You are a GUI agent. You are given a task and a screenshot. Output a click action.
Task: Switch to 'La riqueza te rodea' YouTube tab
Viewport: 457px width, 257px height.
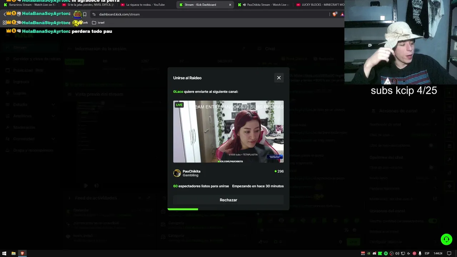click(146, 5)
